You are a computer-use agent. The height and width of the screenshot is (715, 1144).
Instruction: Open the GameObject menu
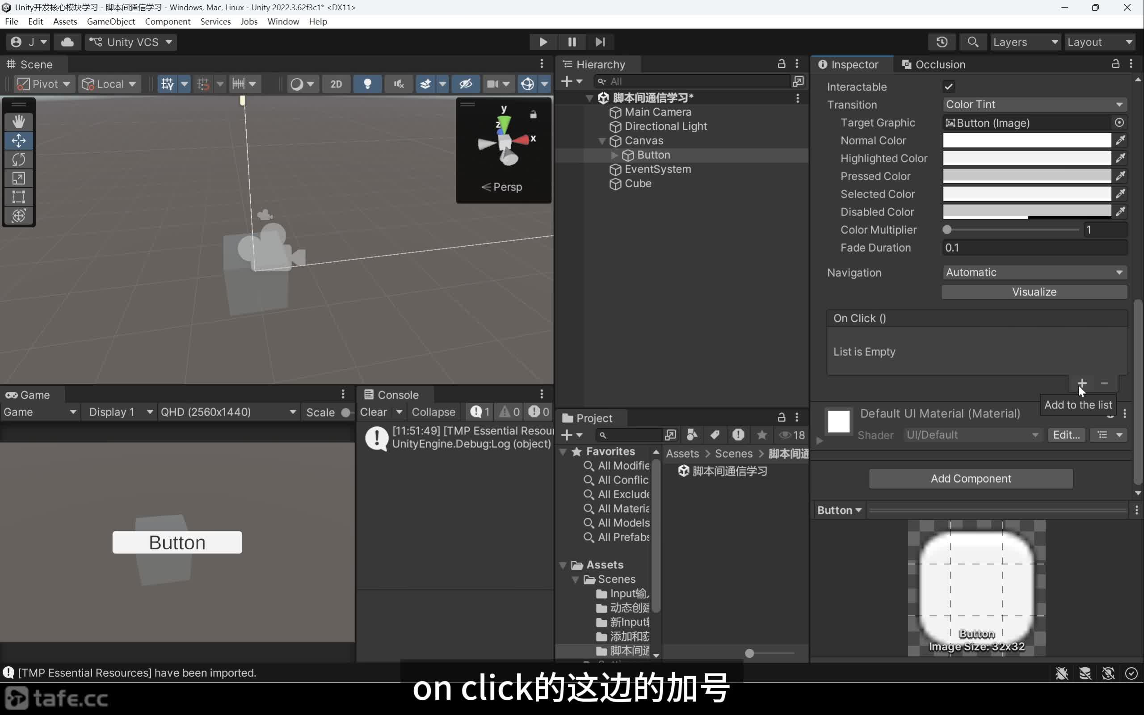point(111,21)
